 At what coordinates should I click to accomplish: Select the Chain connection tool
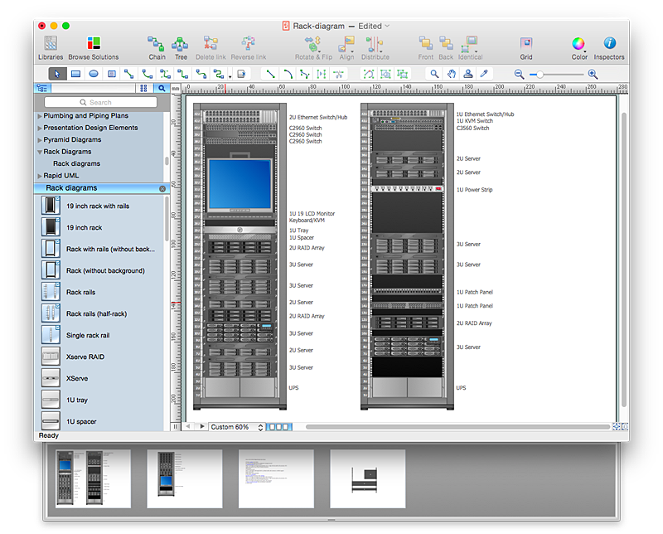click(156, 46)
